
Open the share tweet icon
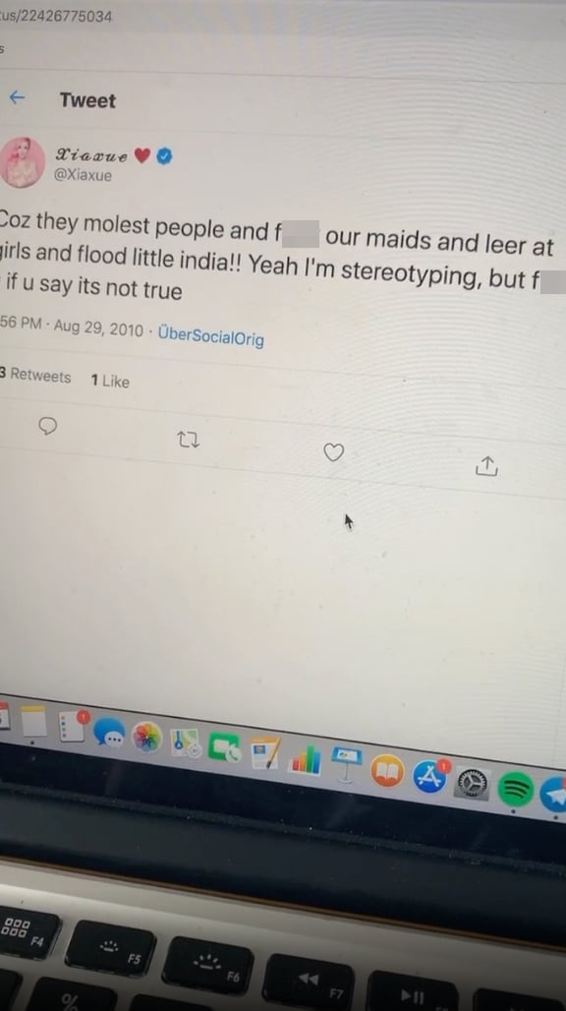click(486, 465)
